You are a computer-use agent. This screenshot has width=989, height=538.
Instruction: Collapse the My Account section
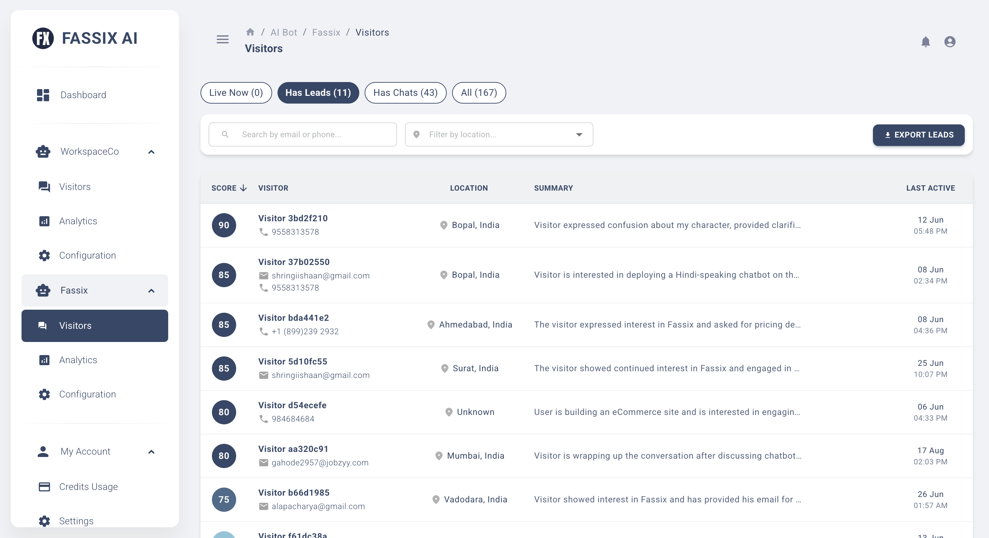[151, 452]
